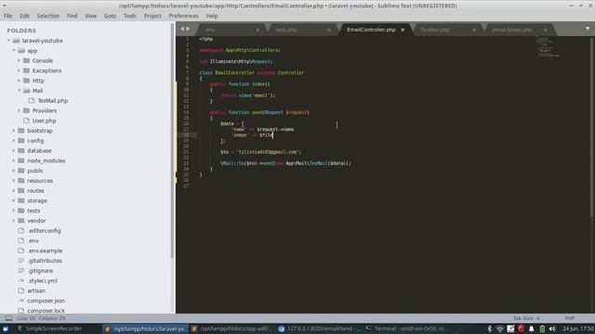This screenshot has height=334, width=595.
Task: Expand the config folder
Action: click(14, 140)
